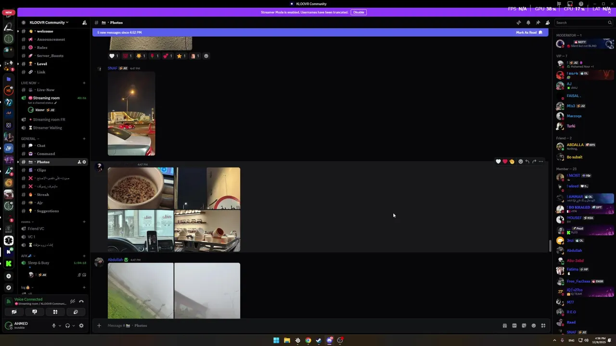
Task: Open Discover compass icon in server list
Action: pos(8,287)
